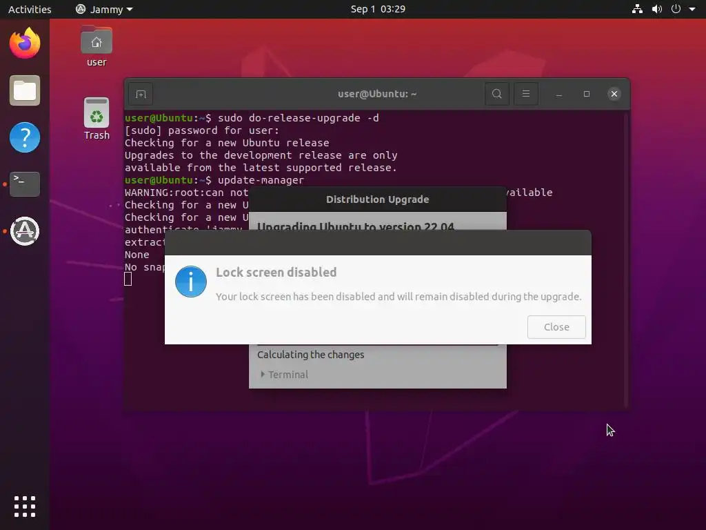Open Software Updater icon in the dock

click(x=25, y=231)
